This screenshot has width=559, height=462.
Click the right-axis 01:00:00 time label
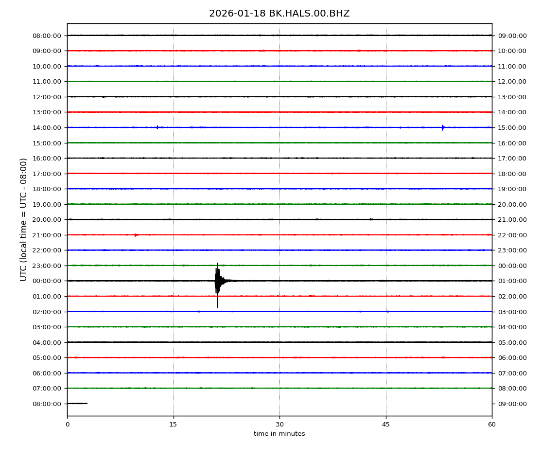click(x=512, y=281)
